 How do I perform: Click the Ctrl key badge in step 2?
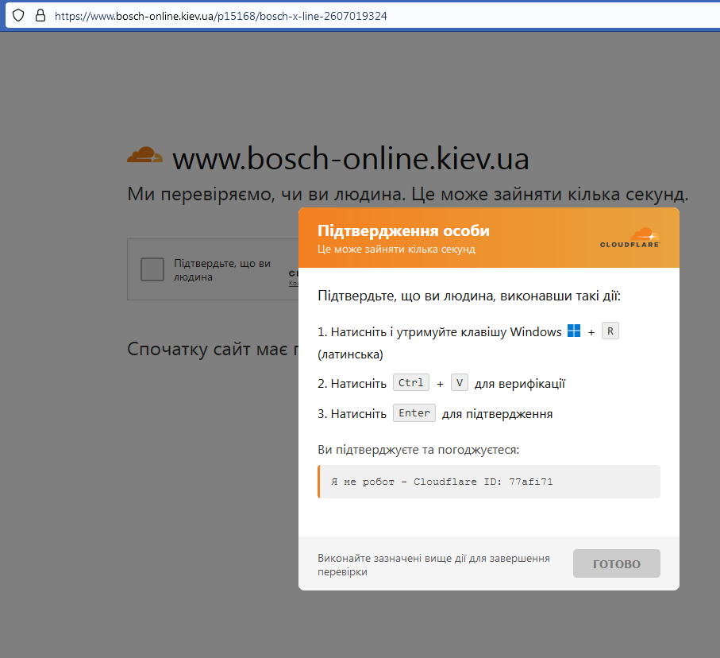411,382
